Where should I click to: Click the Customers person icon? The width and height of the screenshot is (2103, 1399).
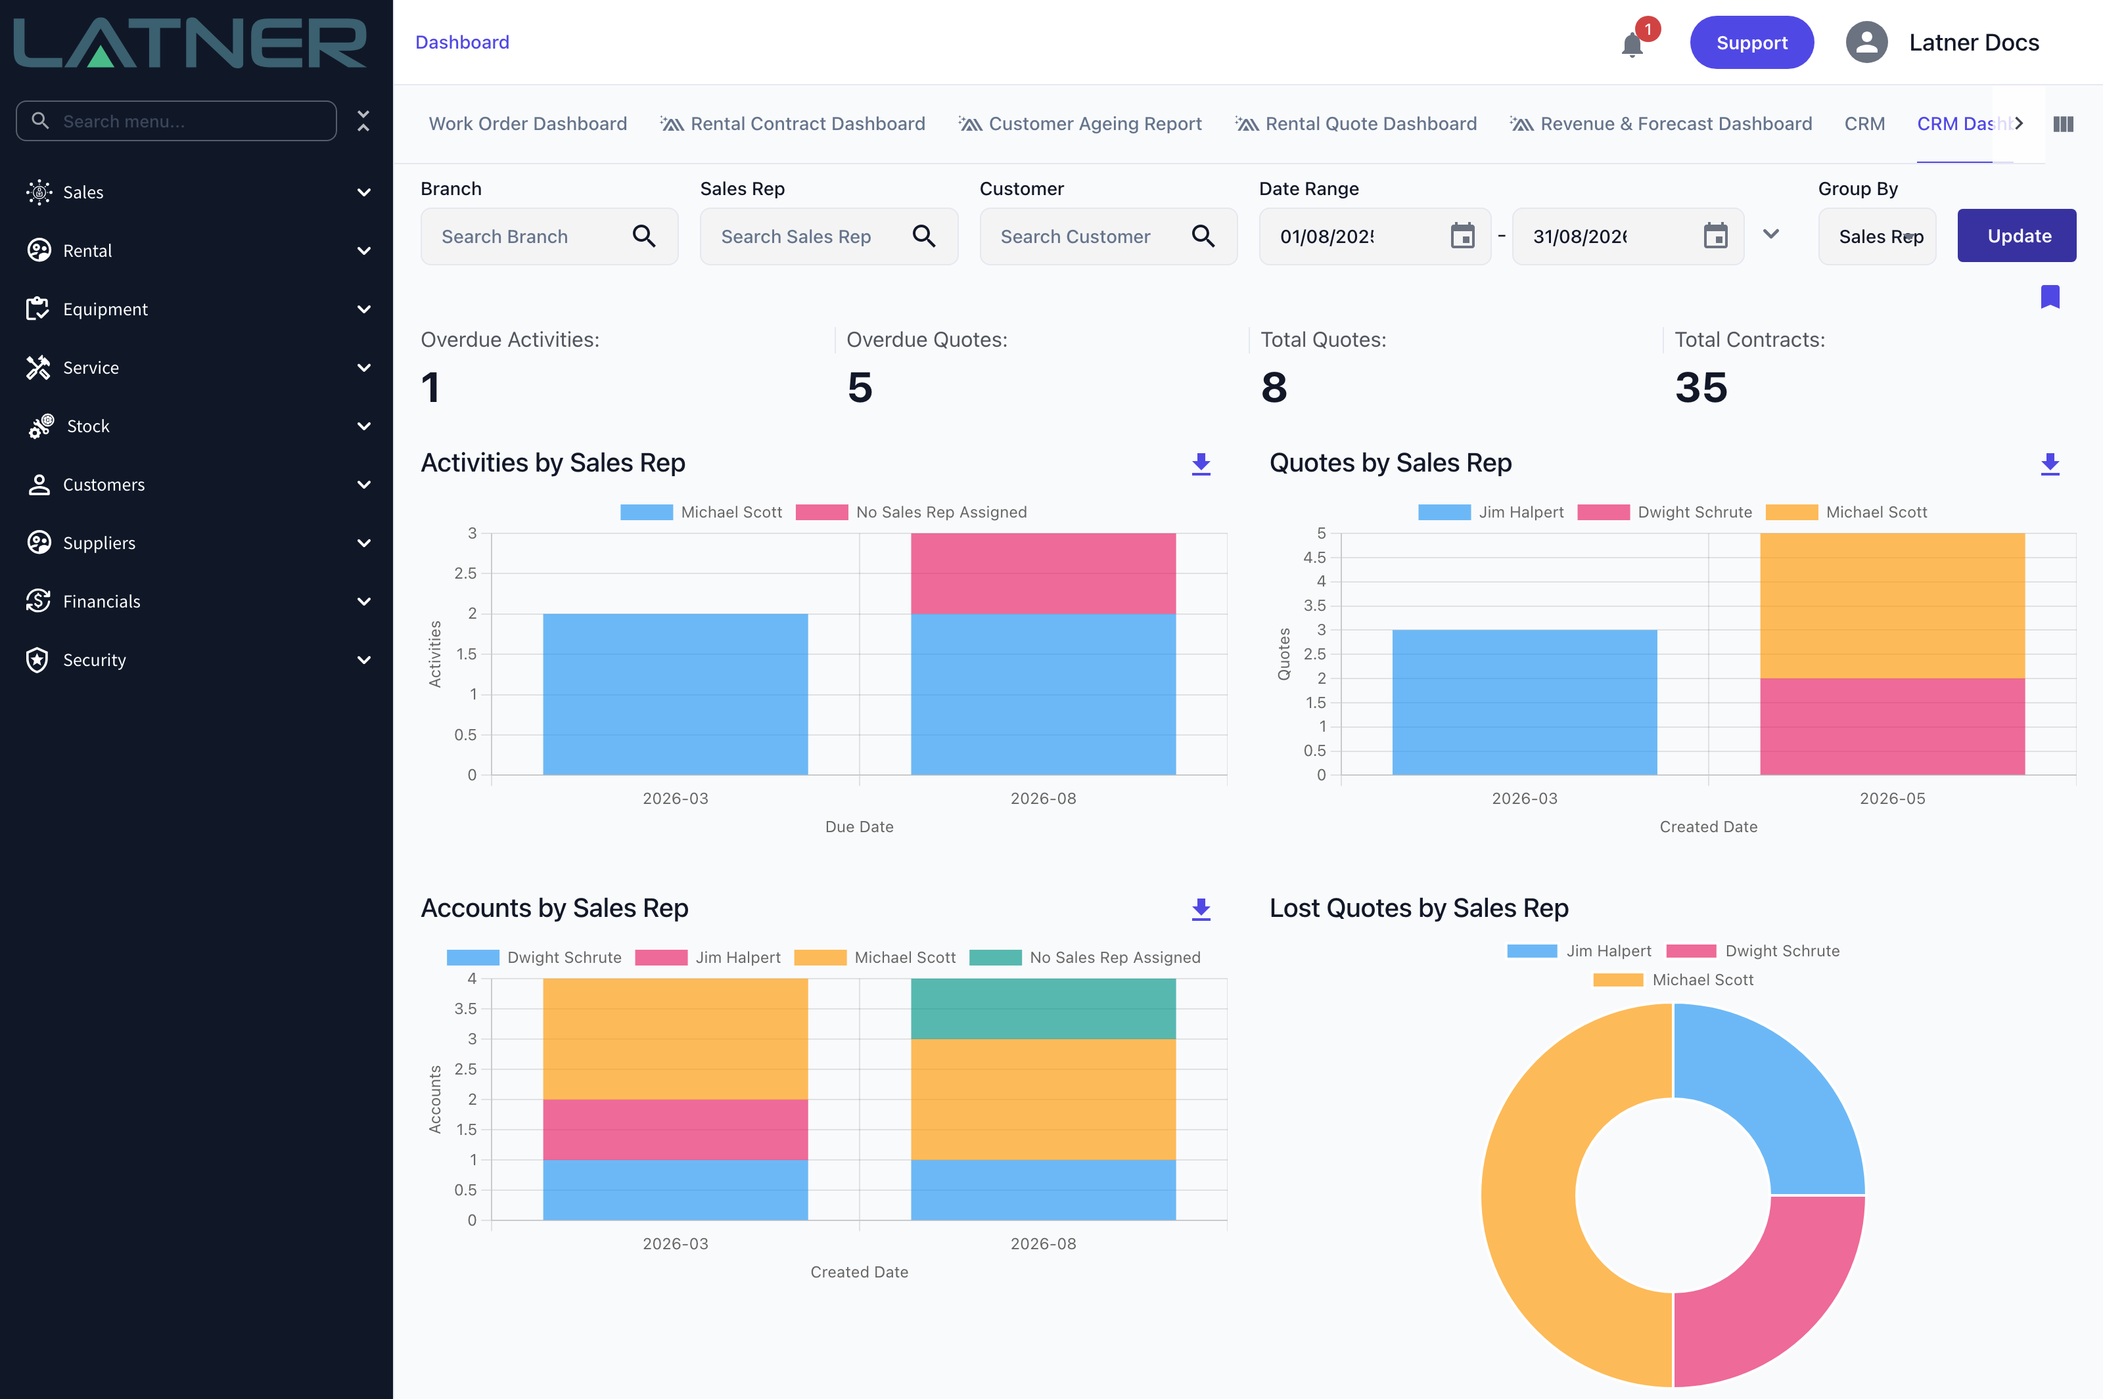click(38, 485)
